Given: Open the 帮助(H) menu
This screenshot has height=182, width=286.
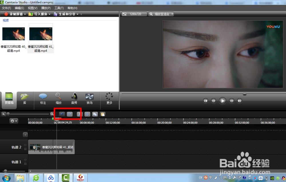Looking at the screenshot, I should 72,8.
